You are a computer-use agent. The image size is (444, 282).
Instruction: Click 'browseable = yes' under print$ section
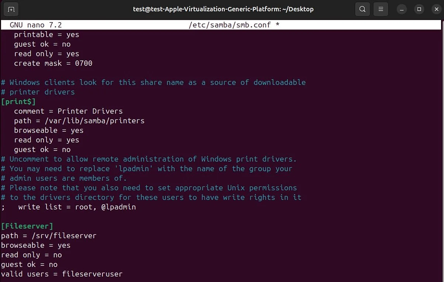tap(49, 130)
